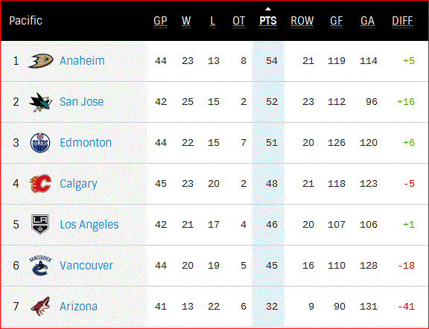
Task: Click the Arizona Coyotes logo
Action: click(x=40, y=307)
